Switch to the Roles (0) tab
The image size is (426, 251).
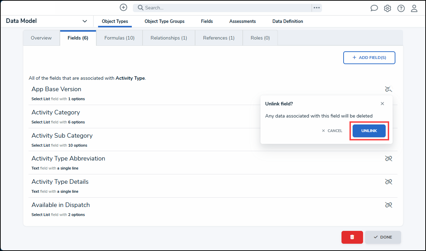coord(260,38)
